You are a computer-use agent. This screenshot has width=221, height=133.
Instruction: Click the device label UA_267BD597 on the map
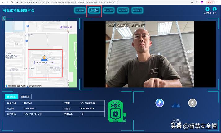(x=44, y=62)
